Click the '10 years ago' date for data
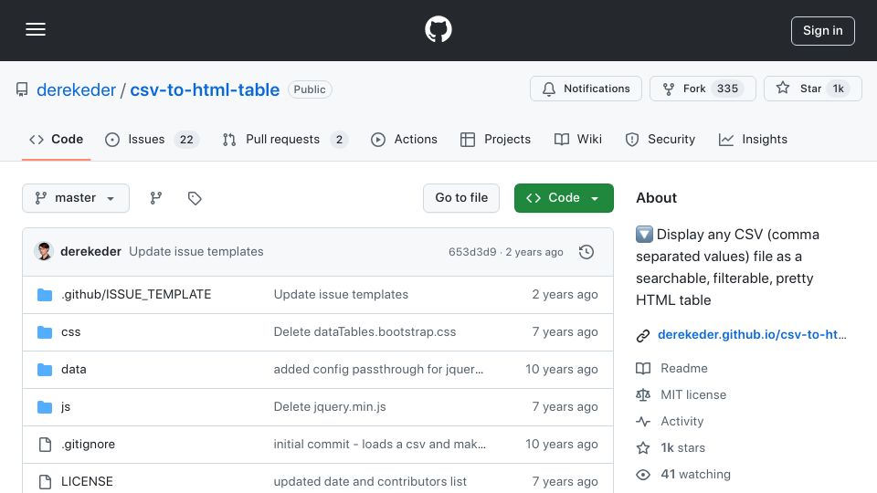 point(562,370)
